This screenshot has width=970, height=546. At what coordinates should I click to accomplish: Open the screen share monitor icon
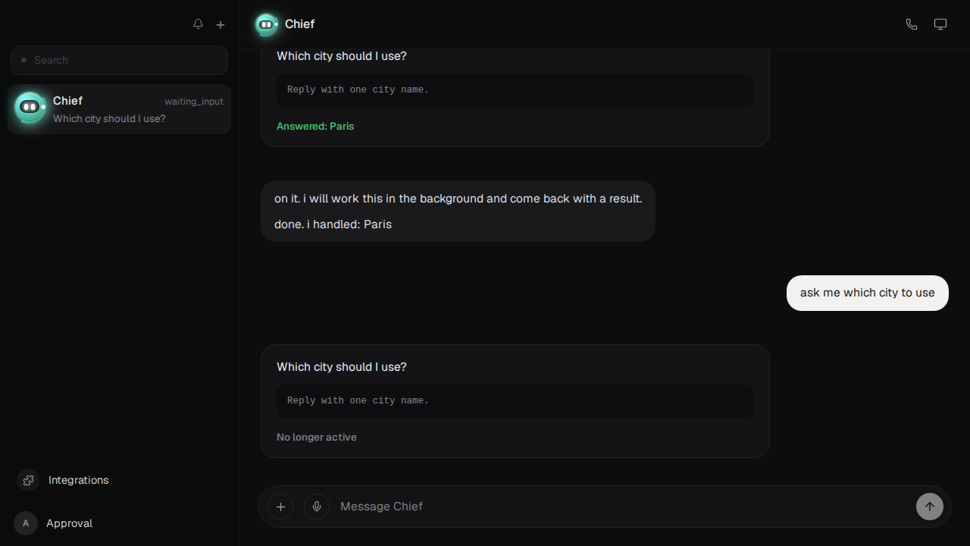(940, 24)
